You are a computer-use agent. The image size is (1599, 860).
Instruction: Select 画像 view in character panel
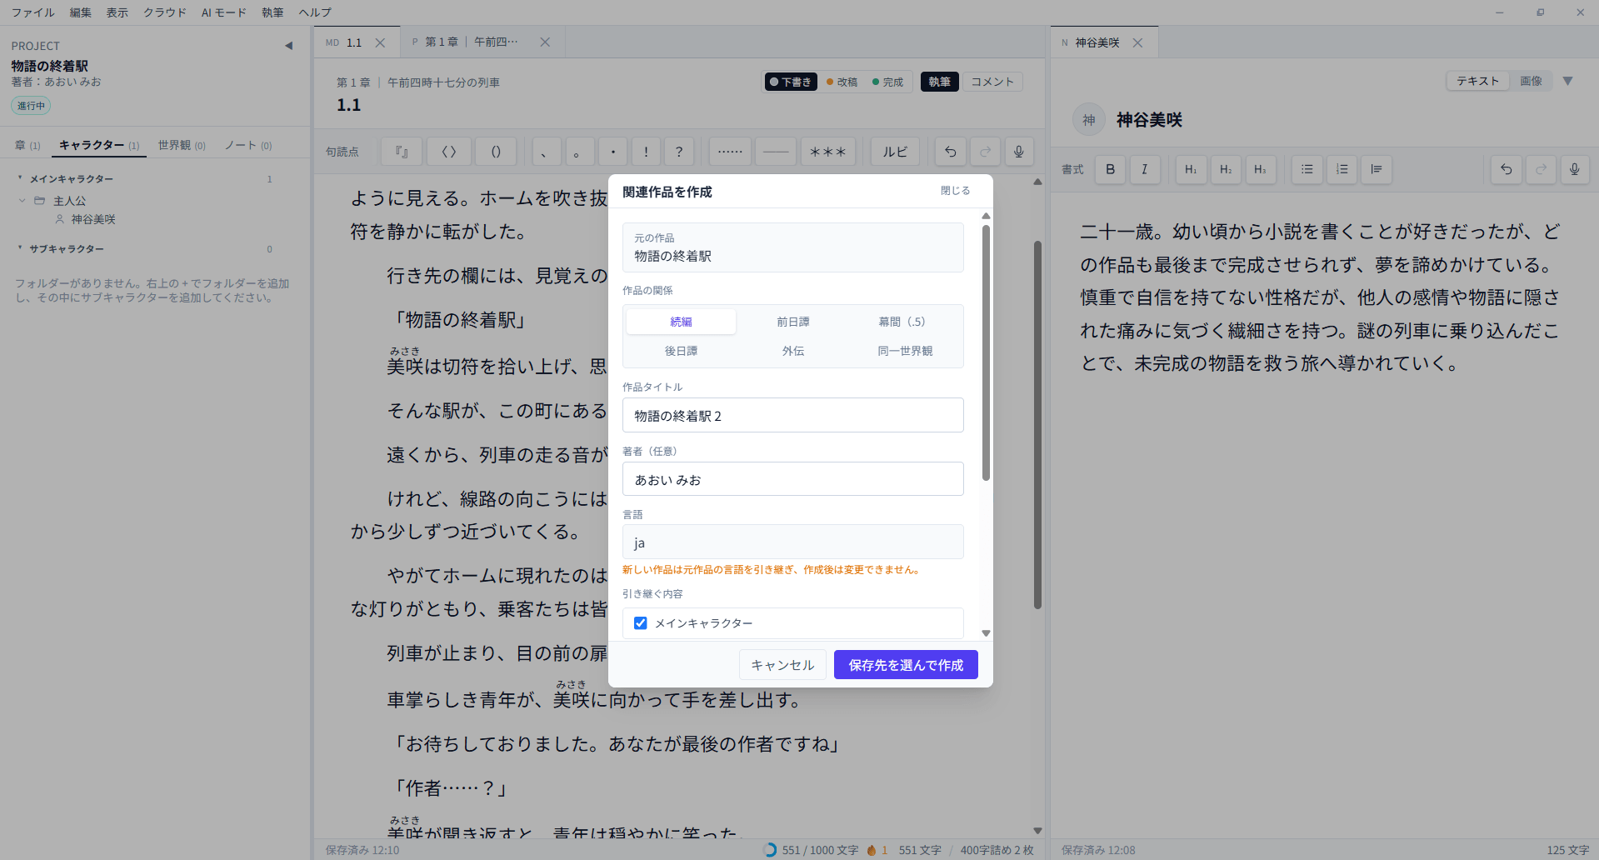coord(1531,81)
